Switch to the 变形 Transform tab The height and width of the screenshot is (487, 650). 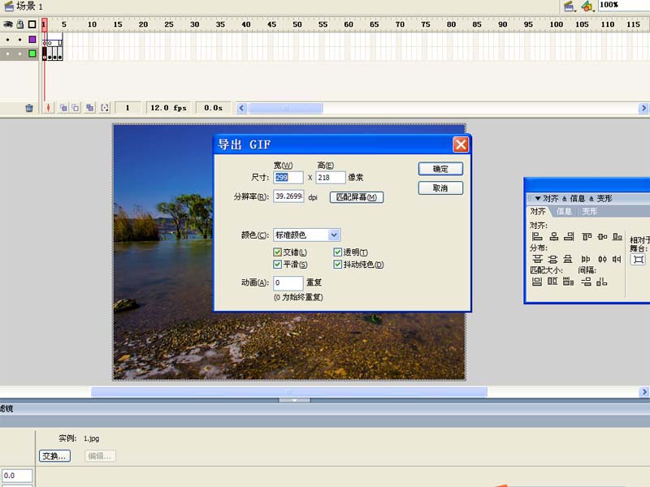pyautogui.click(x=590, y=211)
